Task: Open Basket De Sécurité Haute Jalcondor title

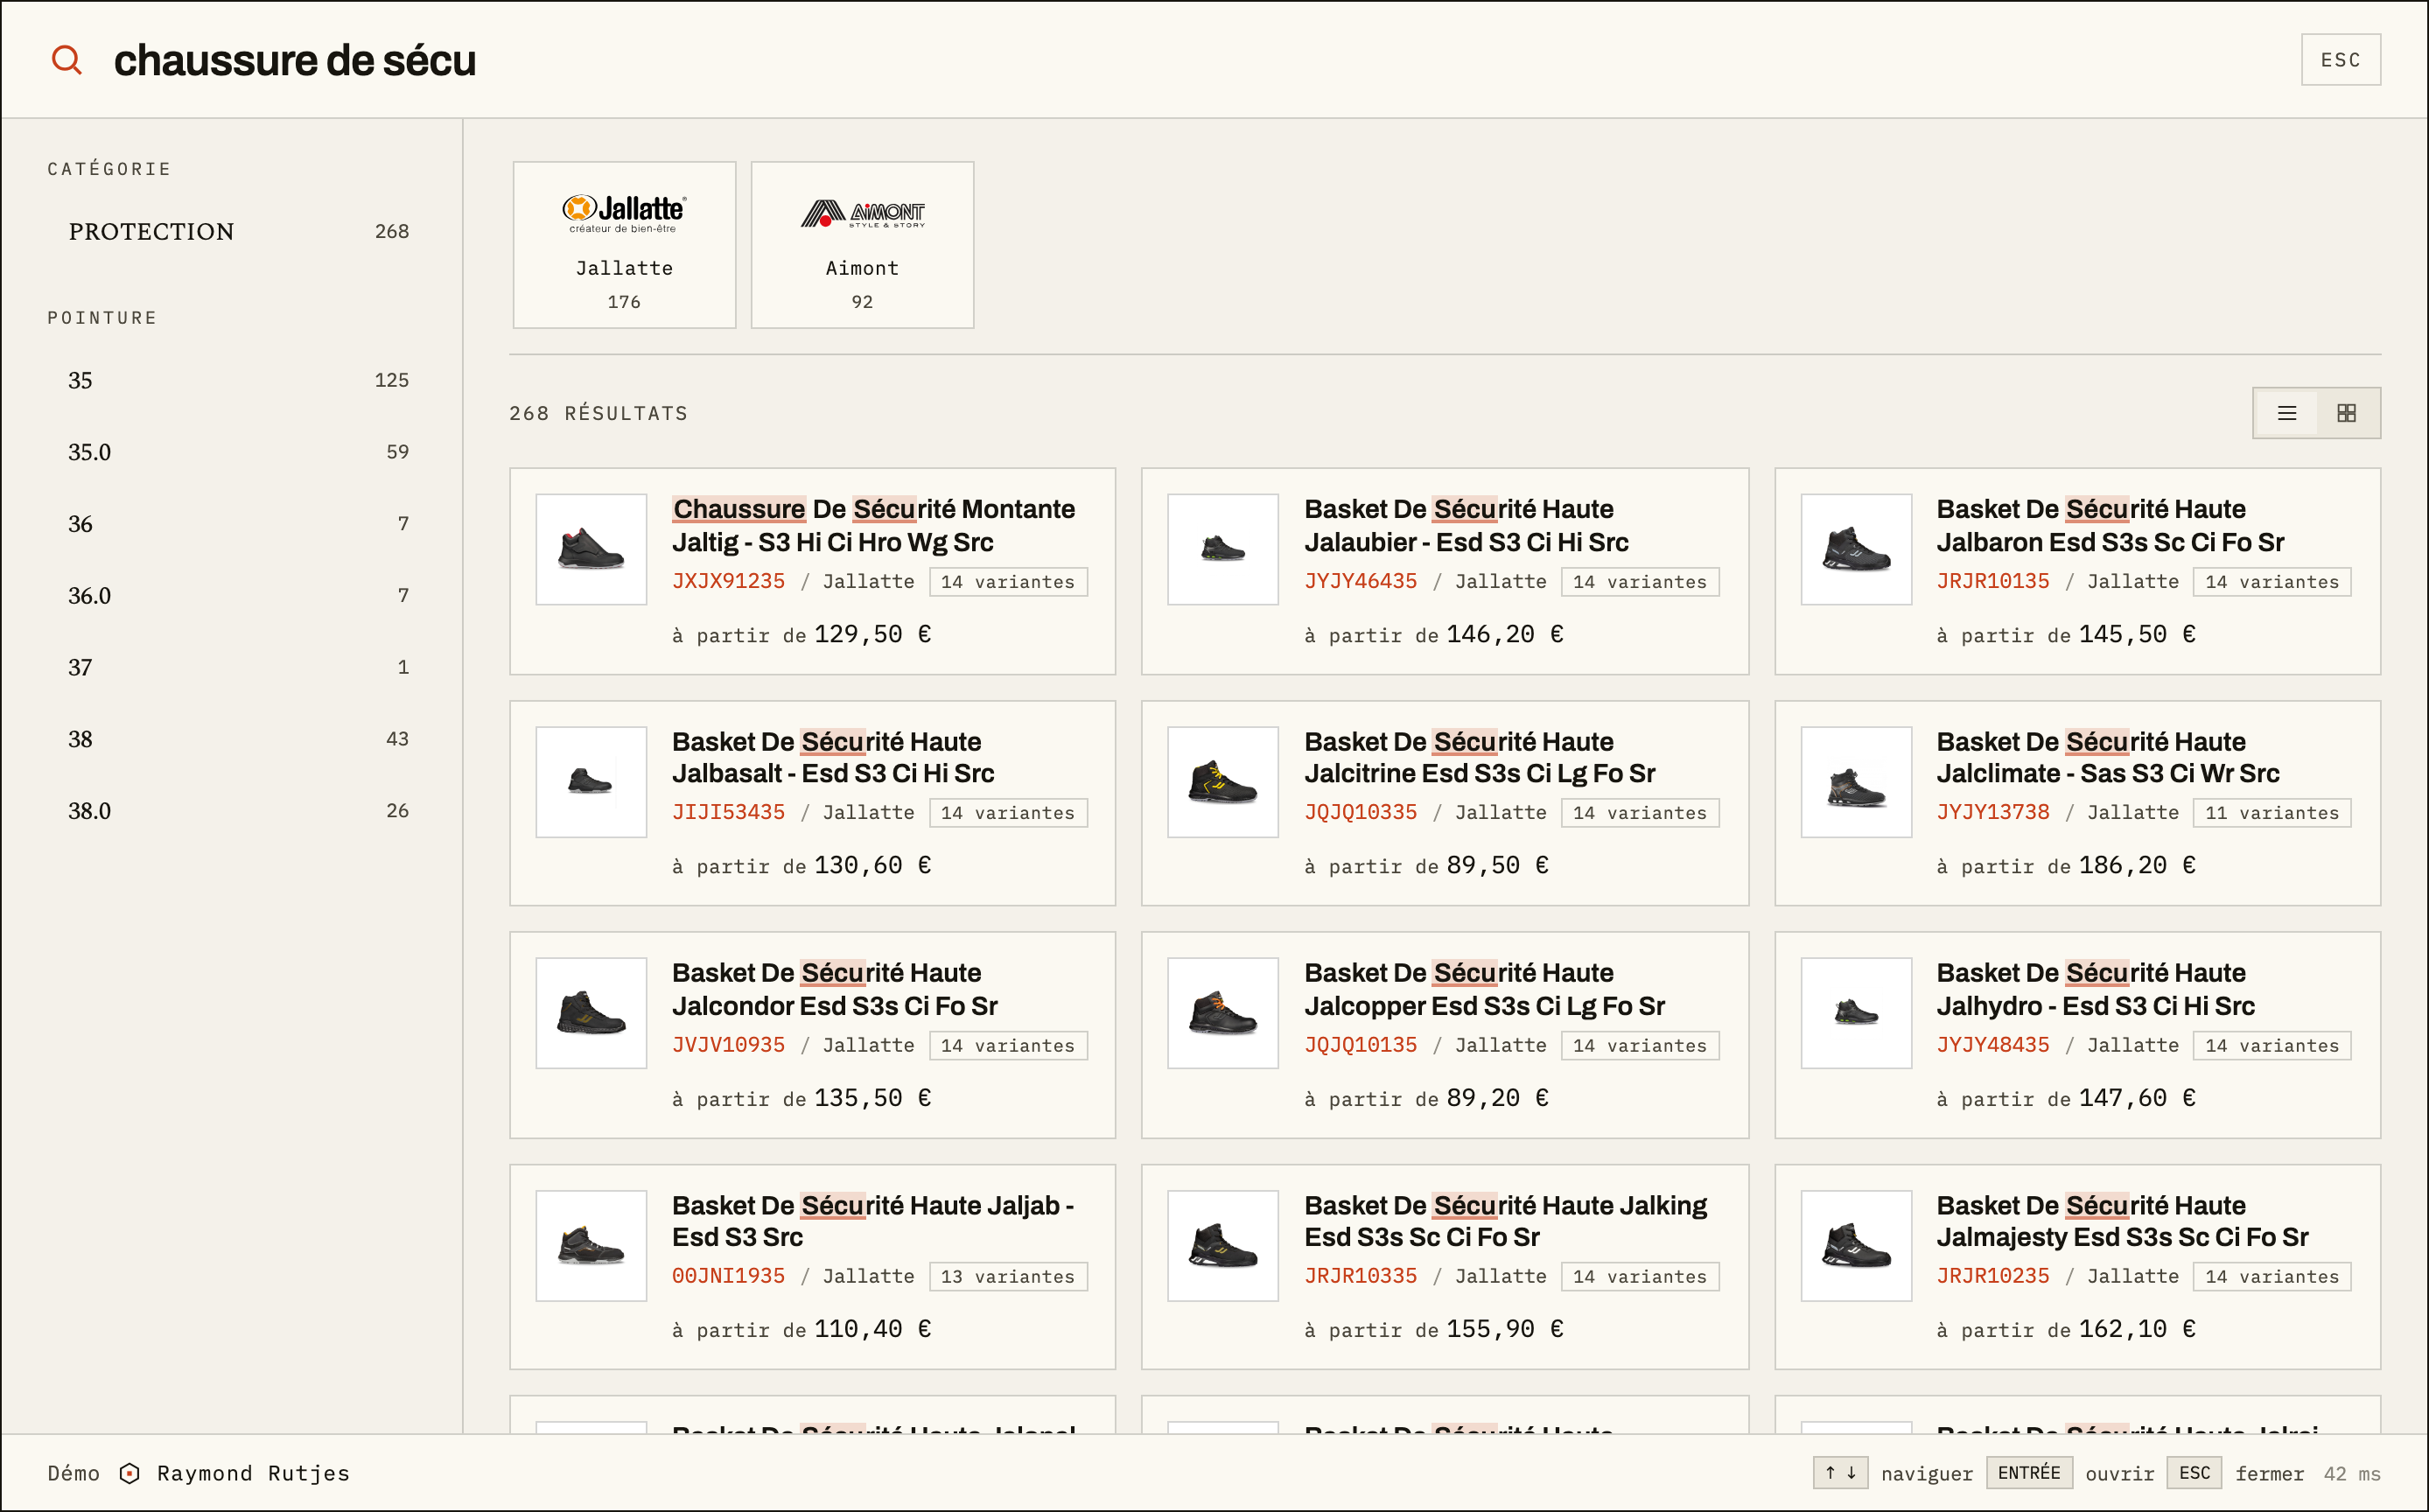Action: 835,989
